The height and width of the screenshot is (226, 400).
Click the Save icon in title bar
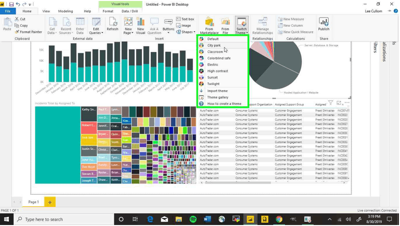[11, 4]
